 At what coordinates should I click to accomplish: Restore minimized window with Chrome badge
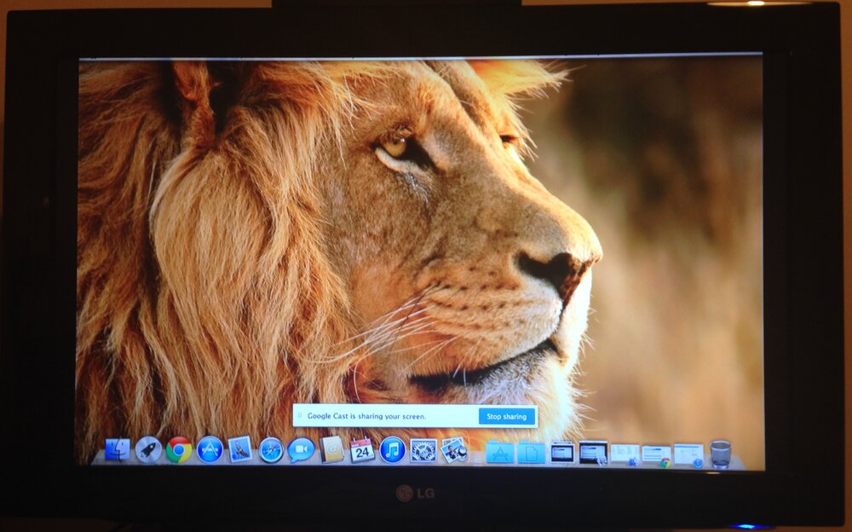(656, 455)
